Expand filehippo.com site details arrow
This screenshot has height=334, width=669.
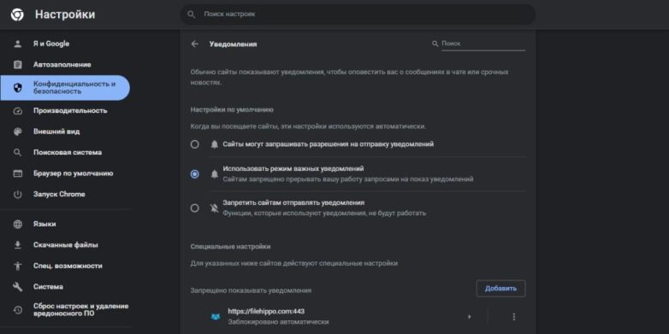pos(470,317)
